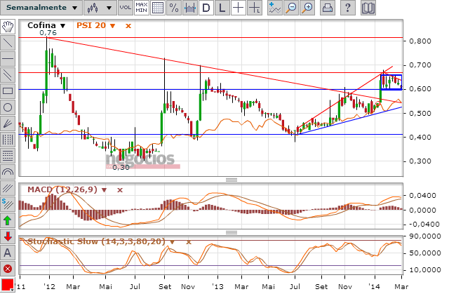The height and width of the screenshot is (294, 449).
Task: Open the red drawing color swatch
Action: 8,285
